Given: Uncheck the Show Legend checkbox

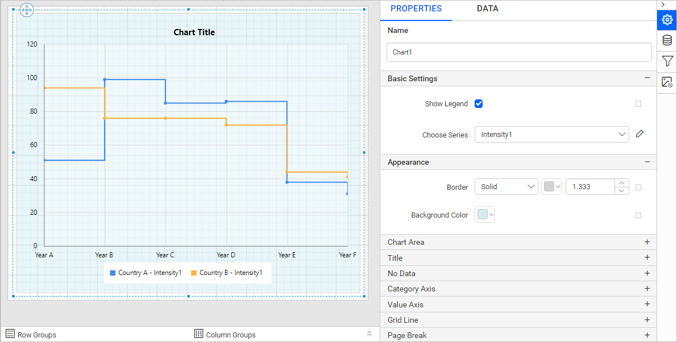Looking at the screenshot, I should (x=479, y=103).
